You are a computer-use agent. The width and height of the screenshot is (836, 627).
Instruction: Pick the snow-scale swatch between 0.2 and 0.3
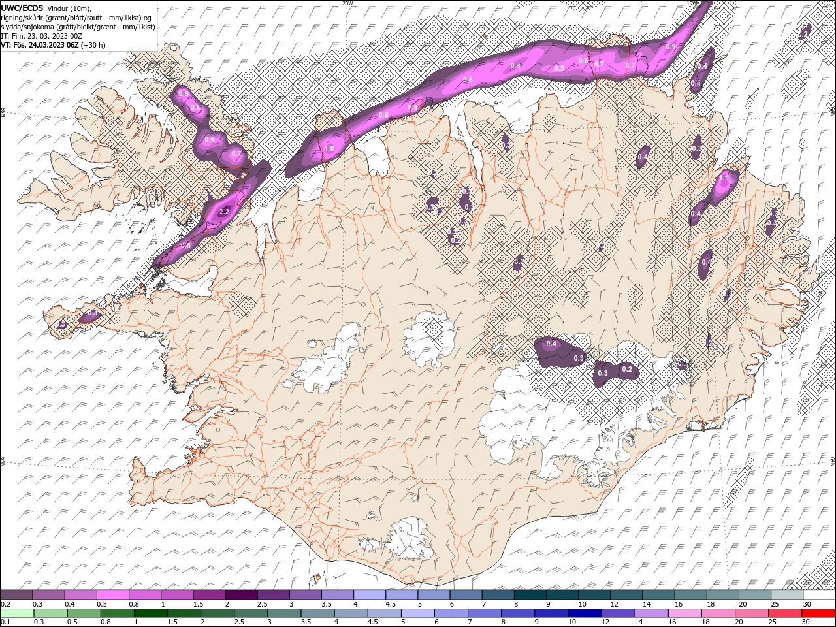(16, 595)
